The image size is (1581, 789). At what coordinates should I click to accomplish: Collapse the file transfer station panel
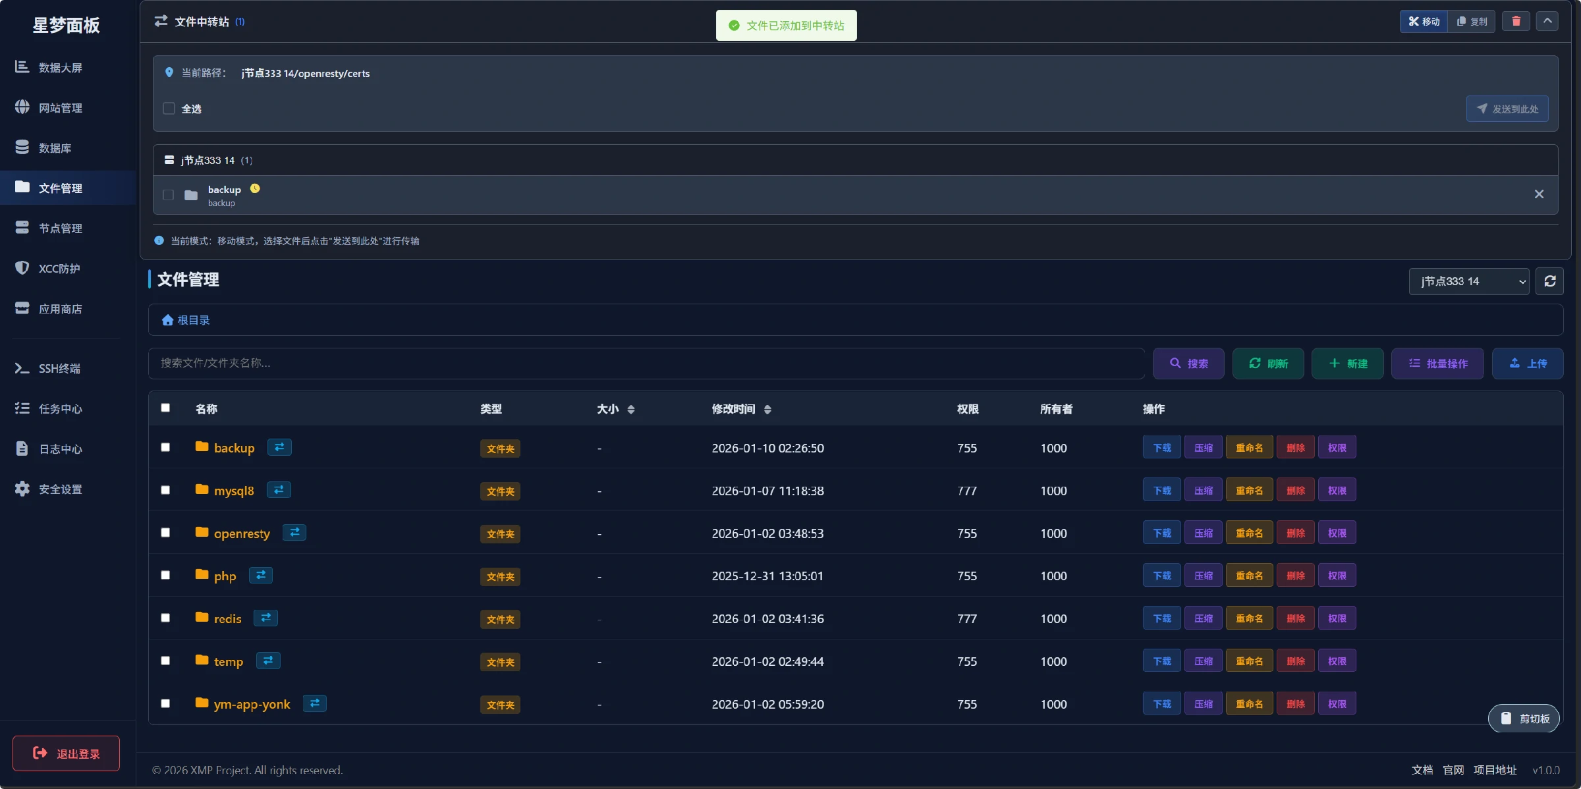(1547, 21)
